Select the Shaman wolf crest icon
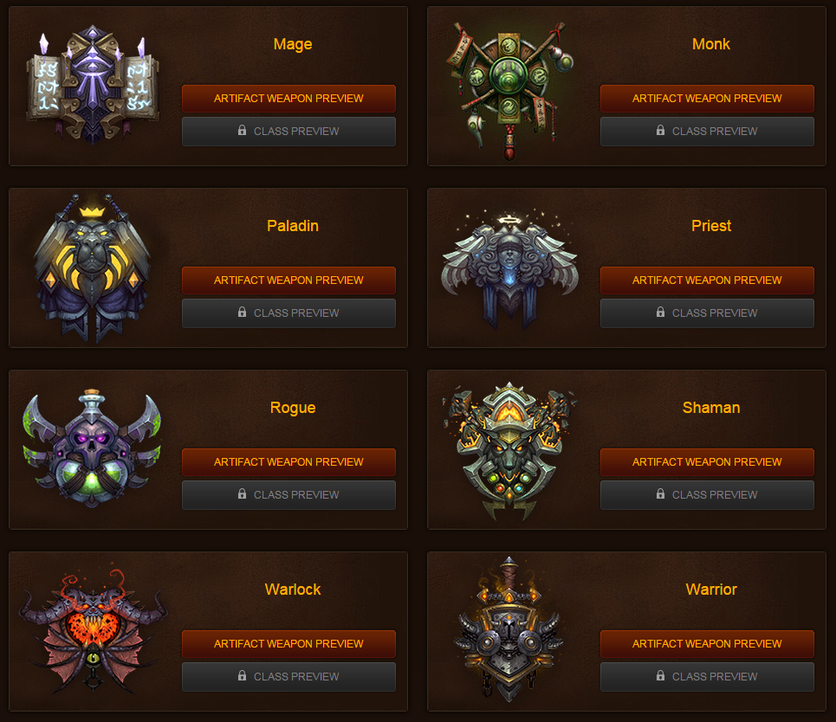The width and height of the screenshot is (836, 722). (509, 451)
